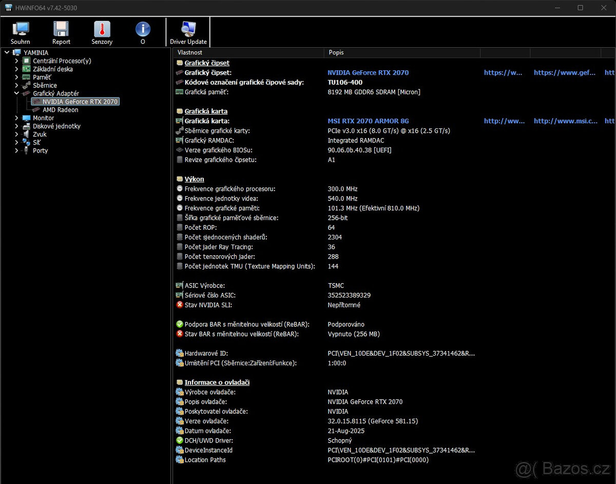Image resolution: width=616 pixels, height=484 pixels.
Task: Click icon beside ASIC Výrobce
Action: point(180,285)
